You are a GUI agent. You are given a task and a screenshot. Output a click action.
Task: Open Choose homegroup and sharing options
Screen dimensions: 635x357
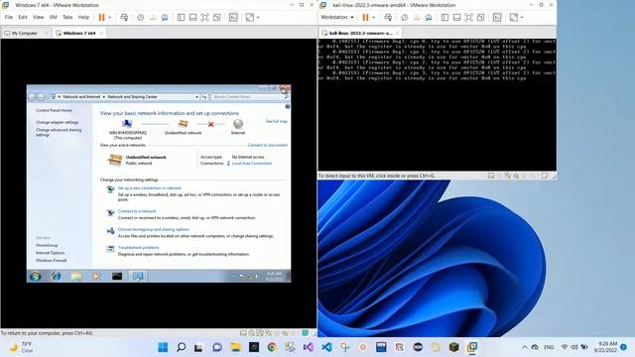click(x=154, y=229)
